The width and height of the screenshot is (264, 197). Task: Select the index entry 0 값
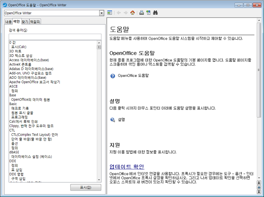click(12, 43)
